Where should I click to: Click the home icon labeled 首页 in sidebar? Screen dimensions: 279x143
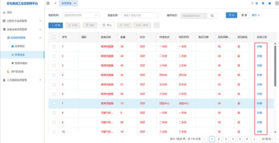click(x=4, y=12)
